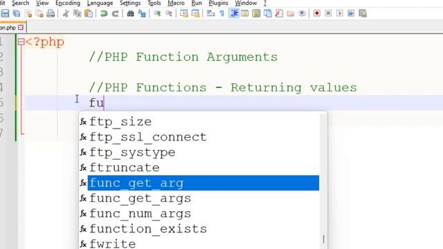443x249 pixels.
Task: Click the Close All documents icon
Action: click(39, 13)
